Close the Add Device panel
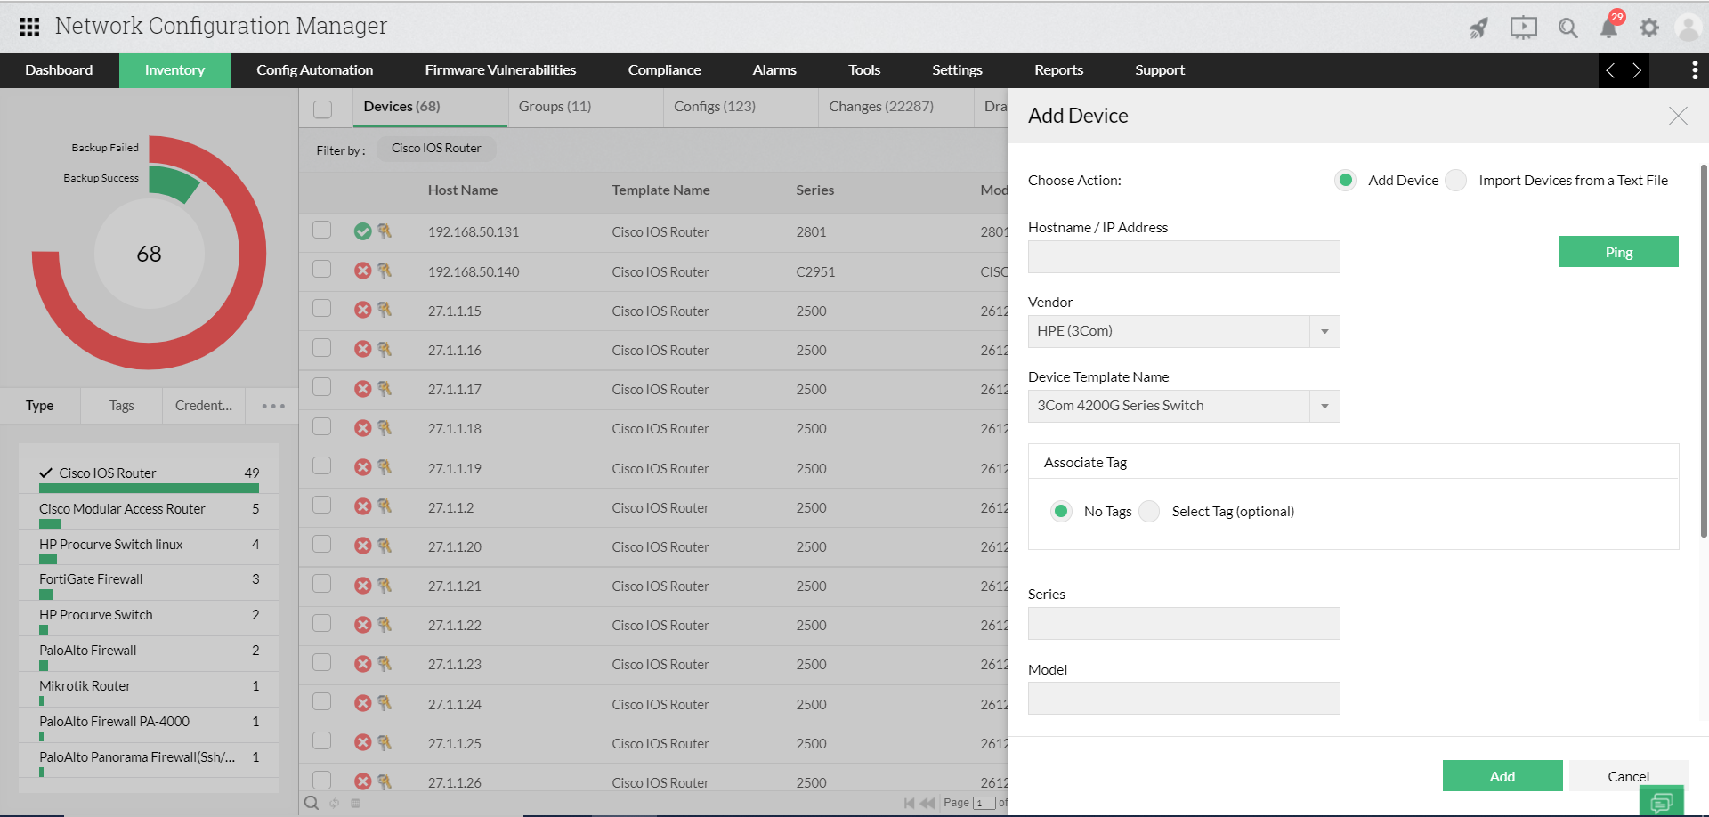1709x817 pixels. (x=1678, y=116)
